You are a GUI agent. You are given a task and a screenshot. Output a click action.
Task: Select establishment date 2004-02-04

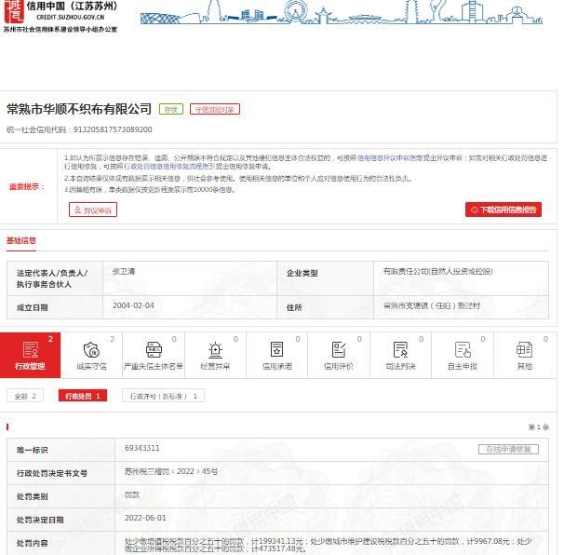click(x=133, y=305)
